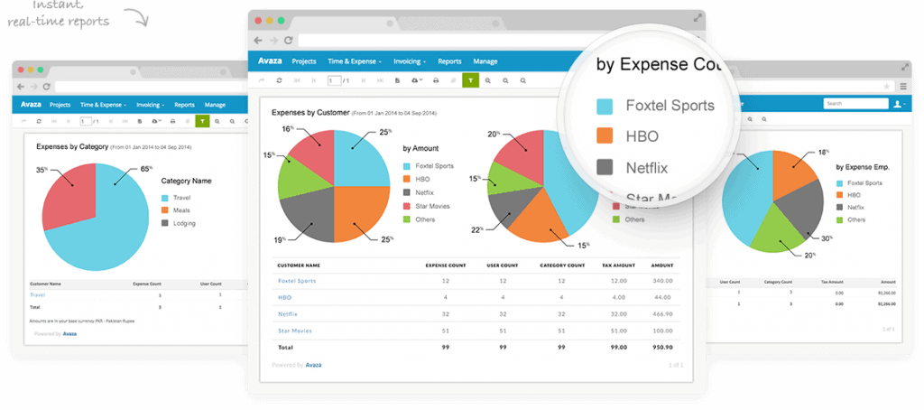Screen dimensions: 924x410
Task: Open the Invoicing dropdown in the center window
Action: click(408, 61)
